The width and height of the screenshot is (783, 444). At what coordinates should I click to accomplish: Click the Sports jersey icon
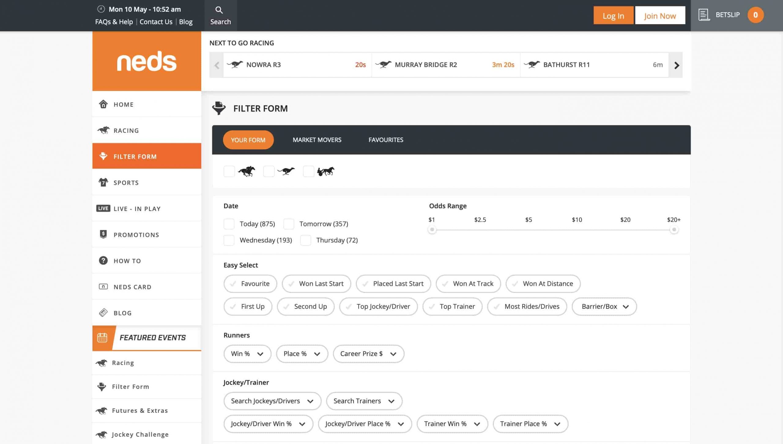[x=103, y=182]
